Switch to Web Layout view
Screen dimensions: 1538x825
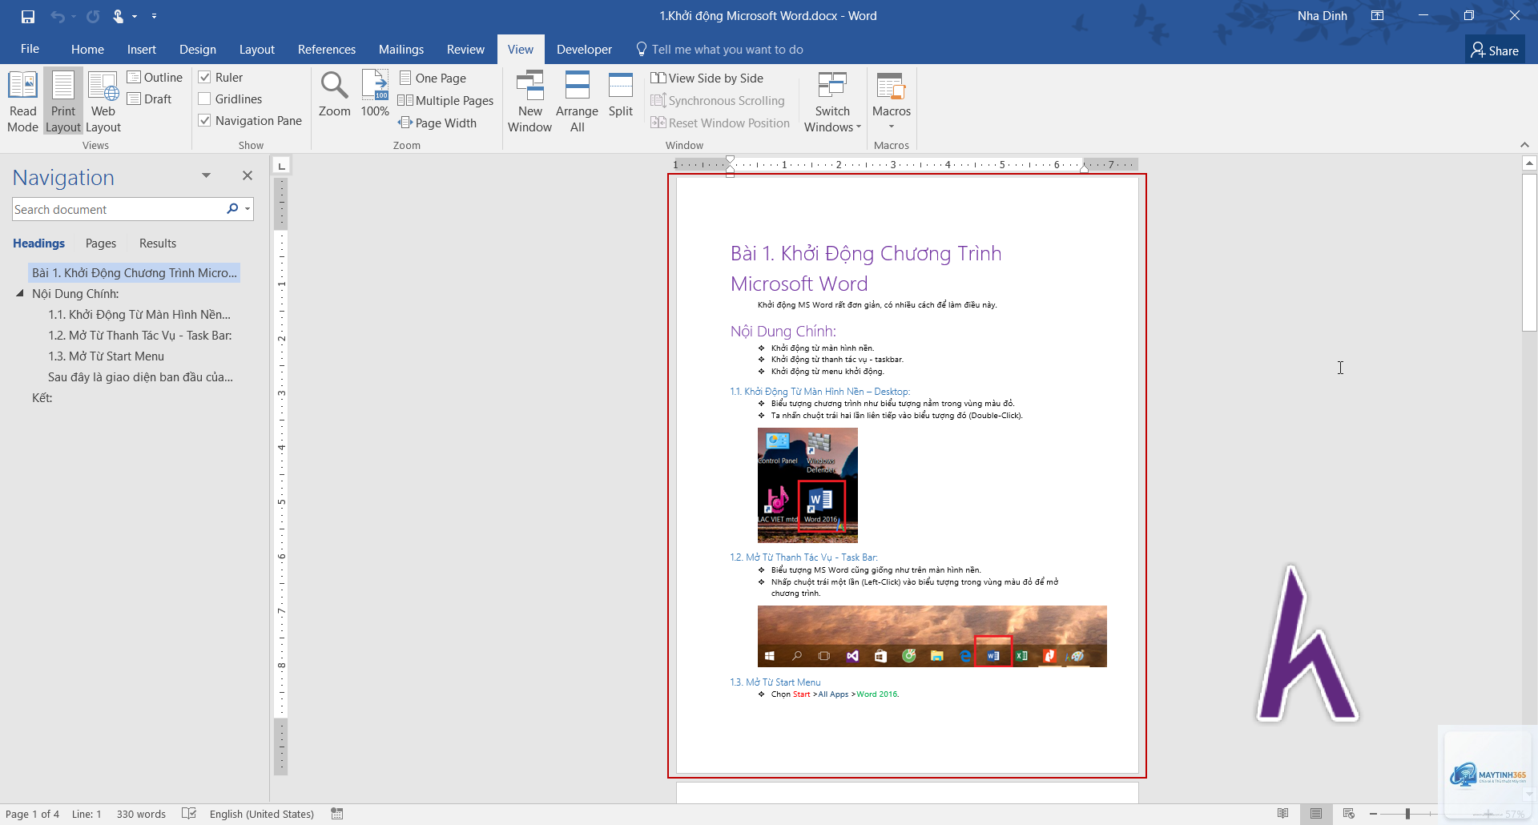[103, 102]
